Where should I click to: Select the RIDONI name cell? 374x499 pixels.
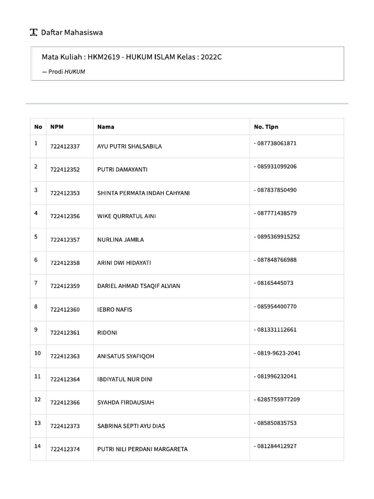click(107, 333)
